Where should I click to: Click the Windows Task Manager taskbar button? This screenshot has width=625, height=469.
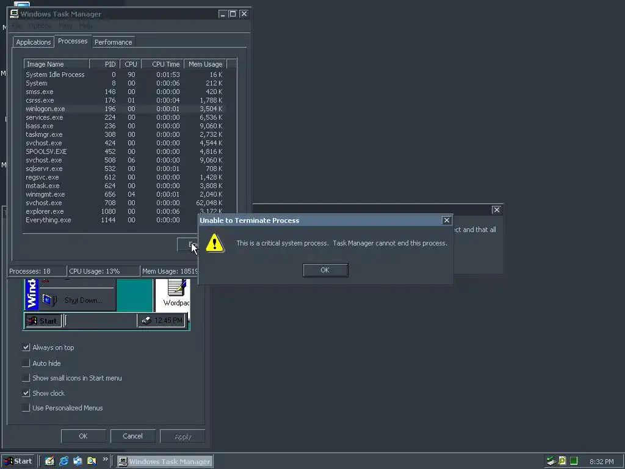165,462
